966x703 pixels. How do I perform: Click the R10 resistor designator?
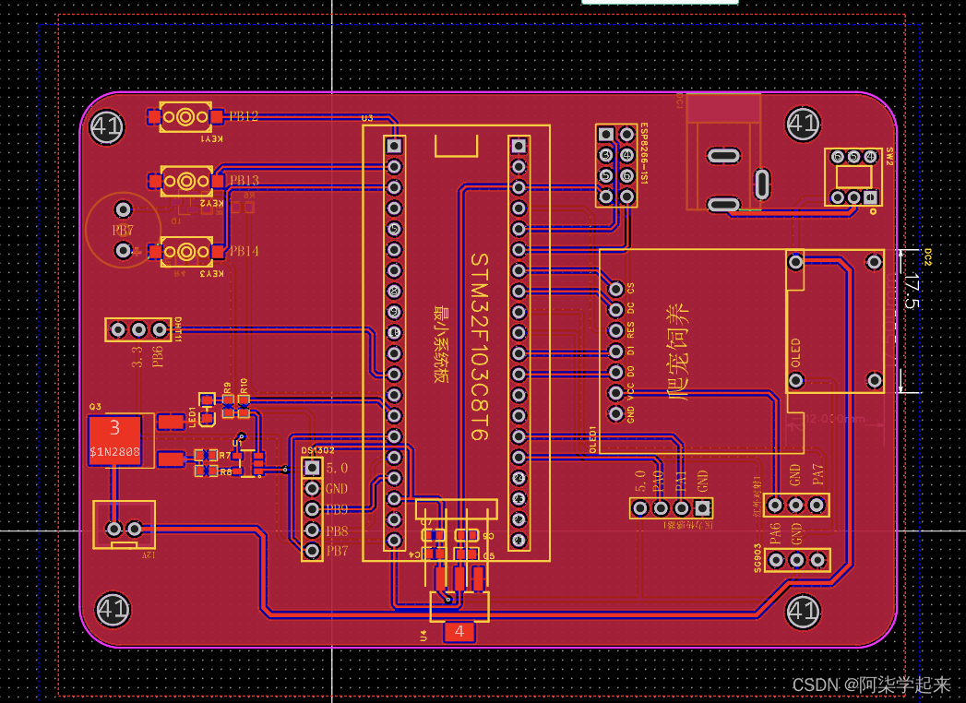coord(244,386)
